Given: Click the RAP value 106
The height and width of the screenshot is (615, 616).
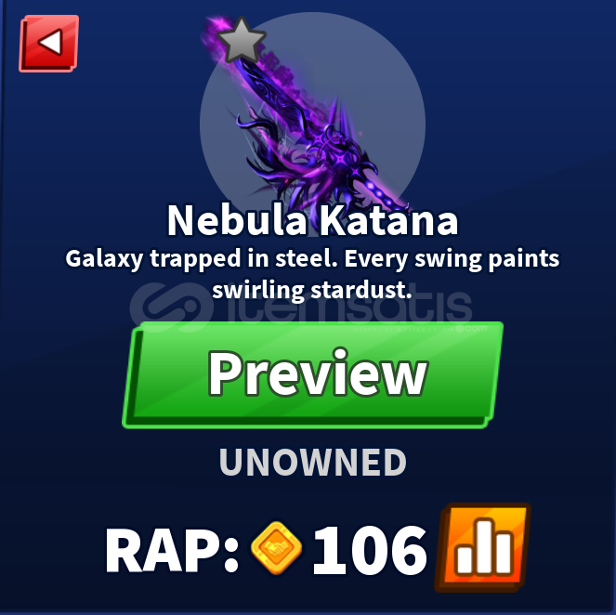Looking at the screenshot, I should click(x=369, y=551).
